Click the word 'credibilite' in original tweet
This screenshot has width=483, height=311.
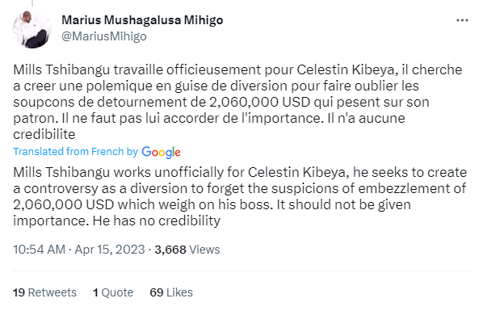tap(44, 134)
